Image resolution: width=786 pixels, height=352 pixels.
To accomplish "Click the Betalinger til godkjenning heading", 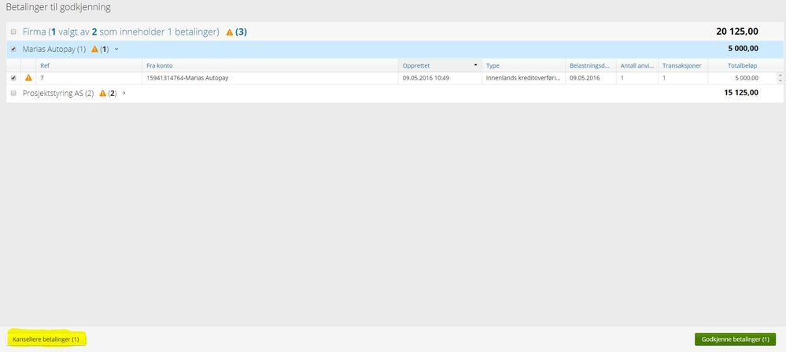I will pyautogui.click(x=58, y=8).
